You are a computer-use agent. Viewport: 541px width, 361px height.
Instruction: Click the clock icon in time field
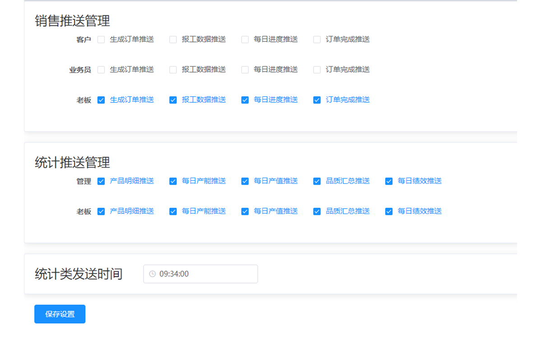pyautogui.click(x=153, y=274)
